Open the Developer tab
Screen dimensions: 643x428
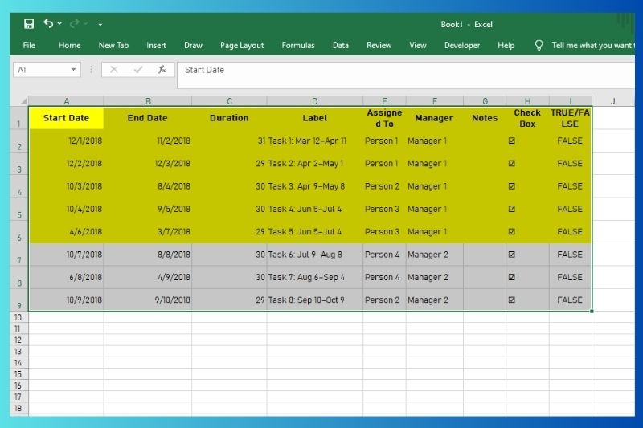[x=461, y=45]
